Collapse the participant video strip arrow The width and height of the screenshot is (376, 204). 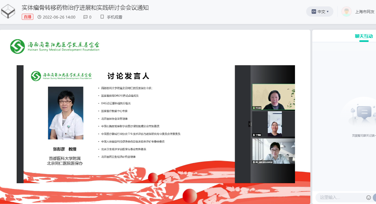tap(249, 124)
